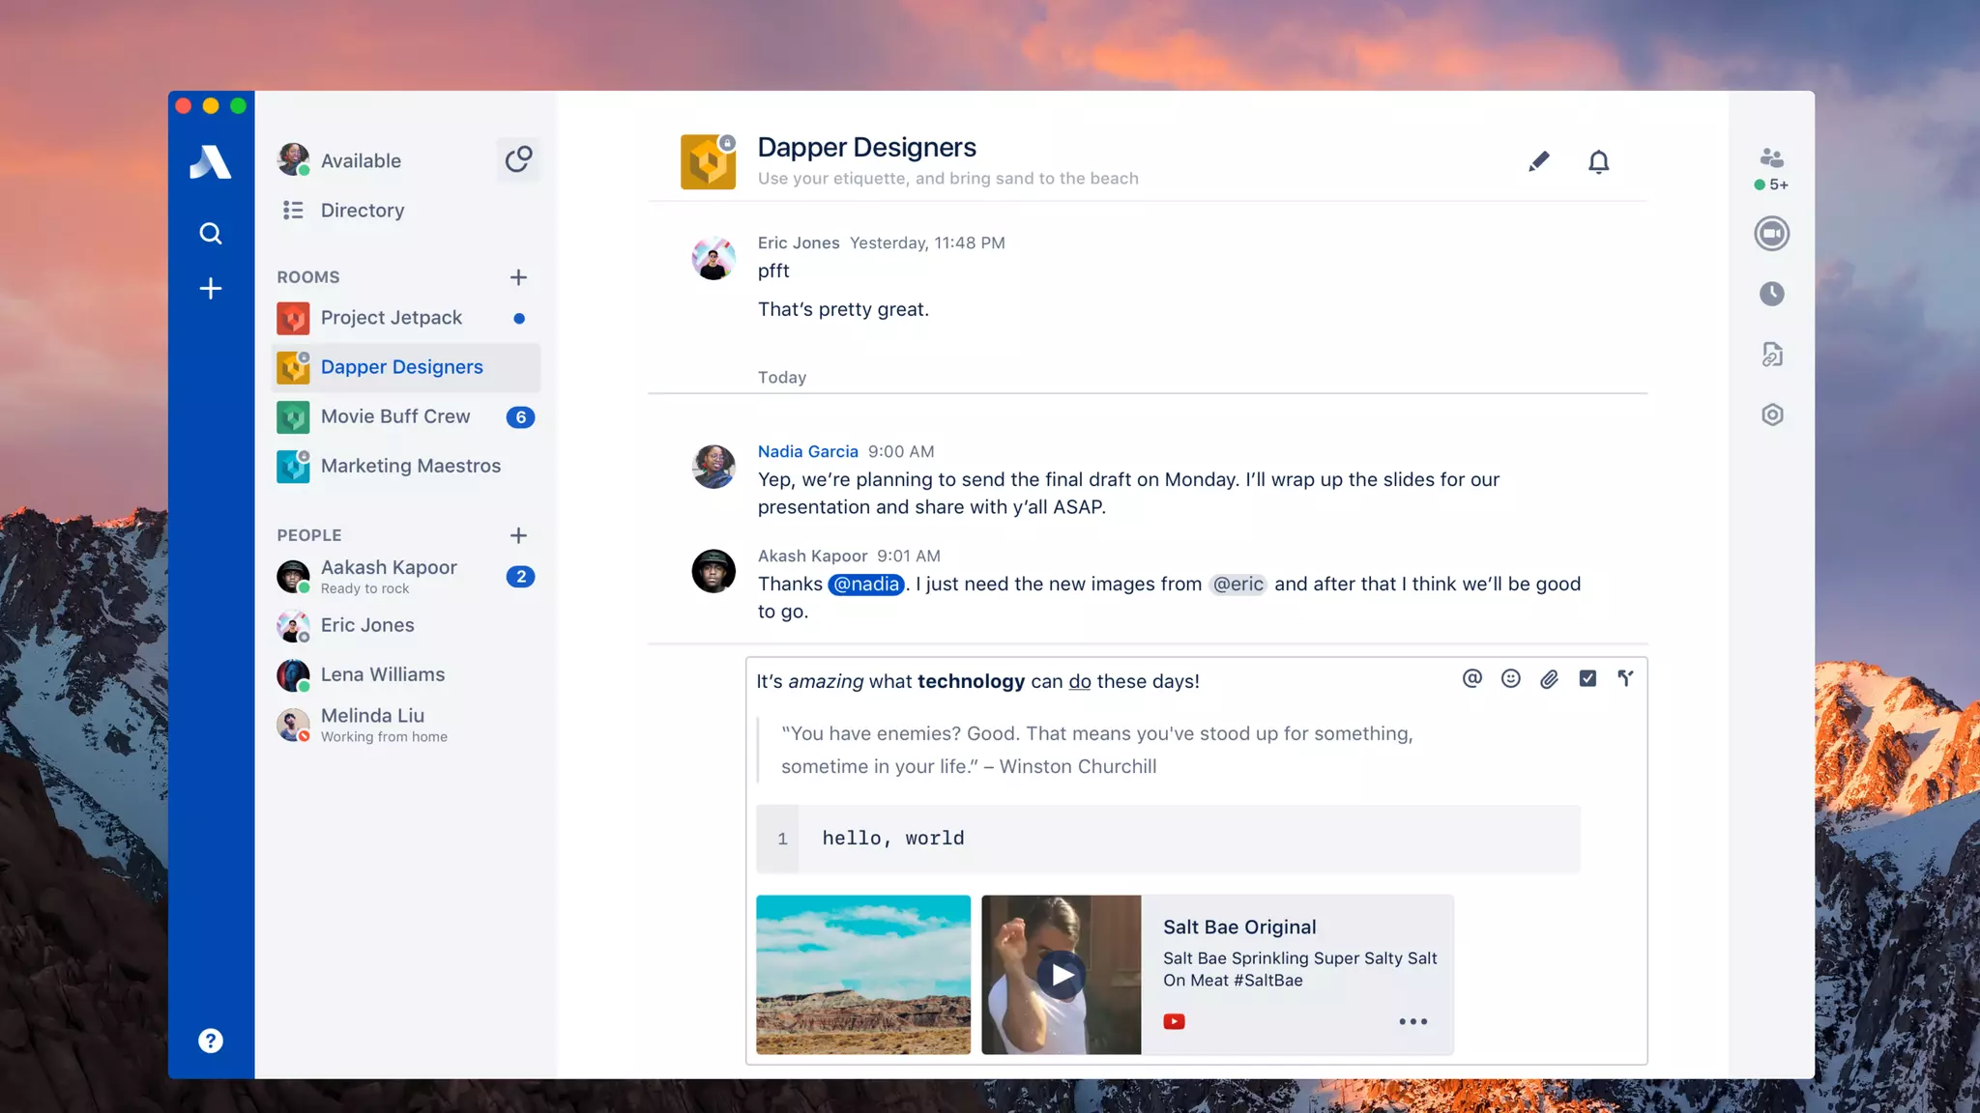This screenshot has height=1113, width=1980.
Task: Insert a mention with the @ icon
Action: click(1471, 678)
